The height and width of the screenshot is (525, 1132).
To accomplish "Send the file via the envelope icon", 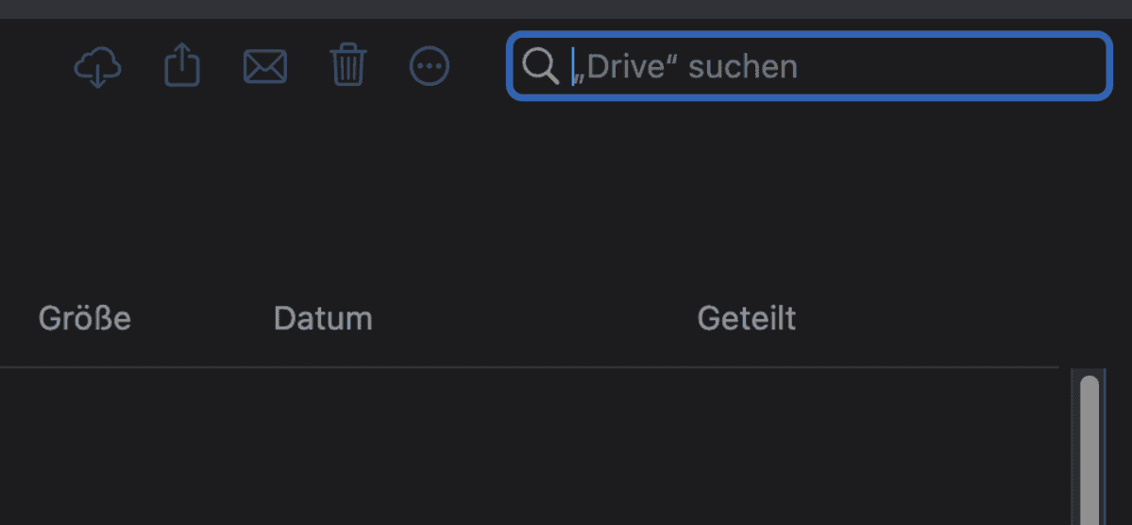I will pos(265,66).
